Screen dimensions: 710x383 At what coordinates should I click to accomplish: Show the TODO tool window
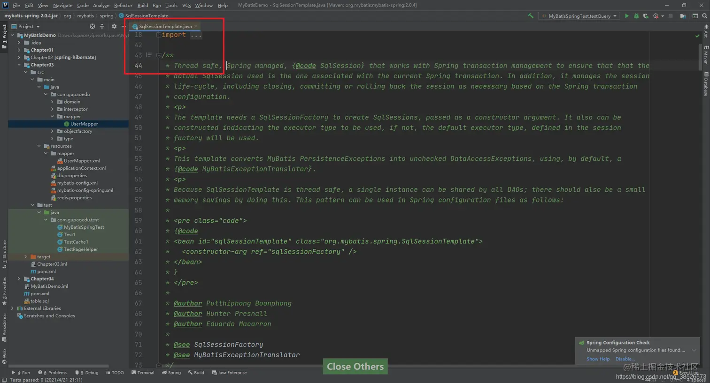click(115, 373)
